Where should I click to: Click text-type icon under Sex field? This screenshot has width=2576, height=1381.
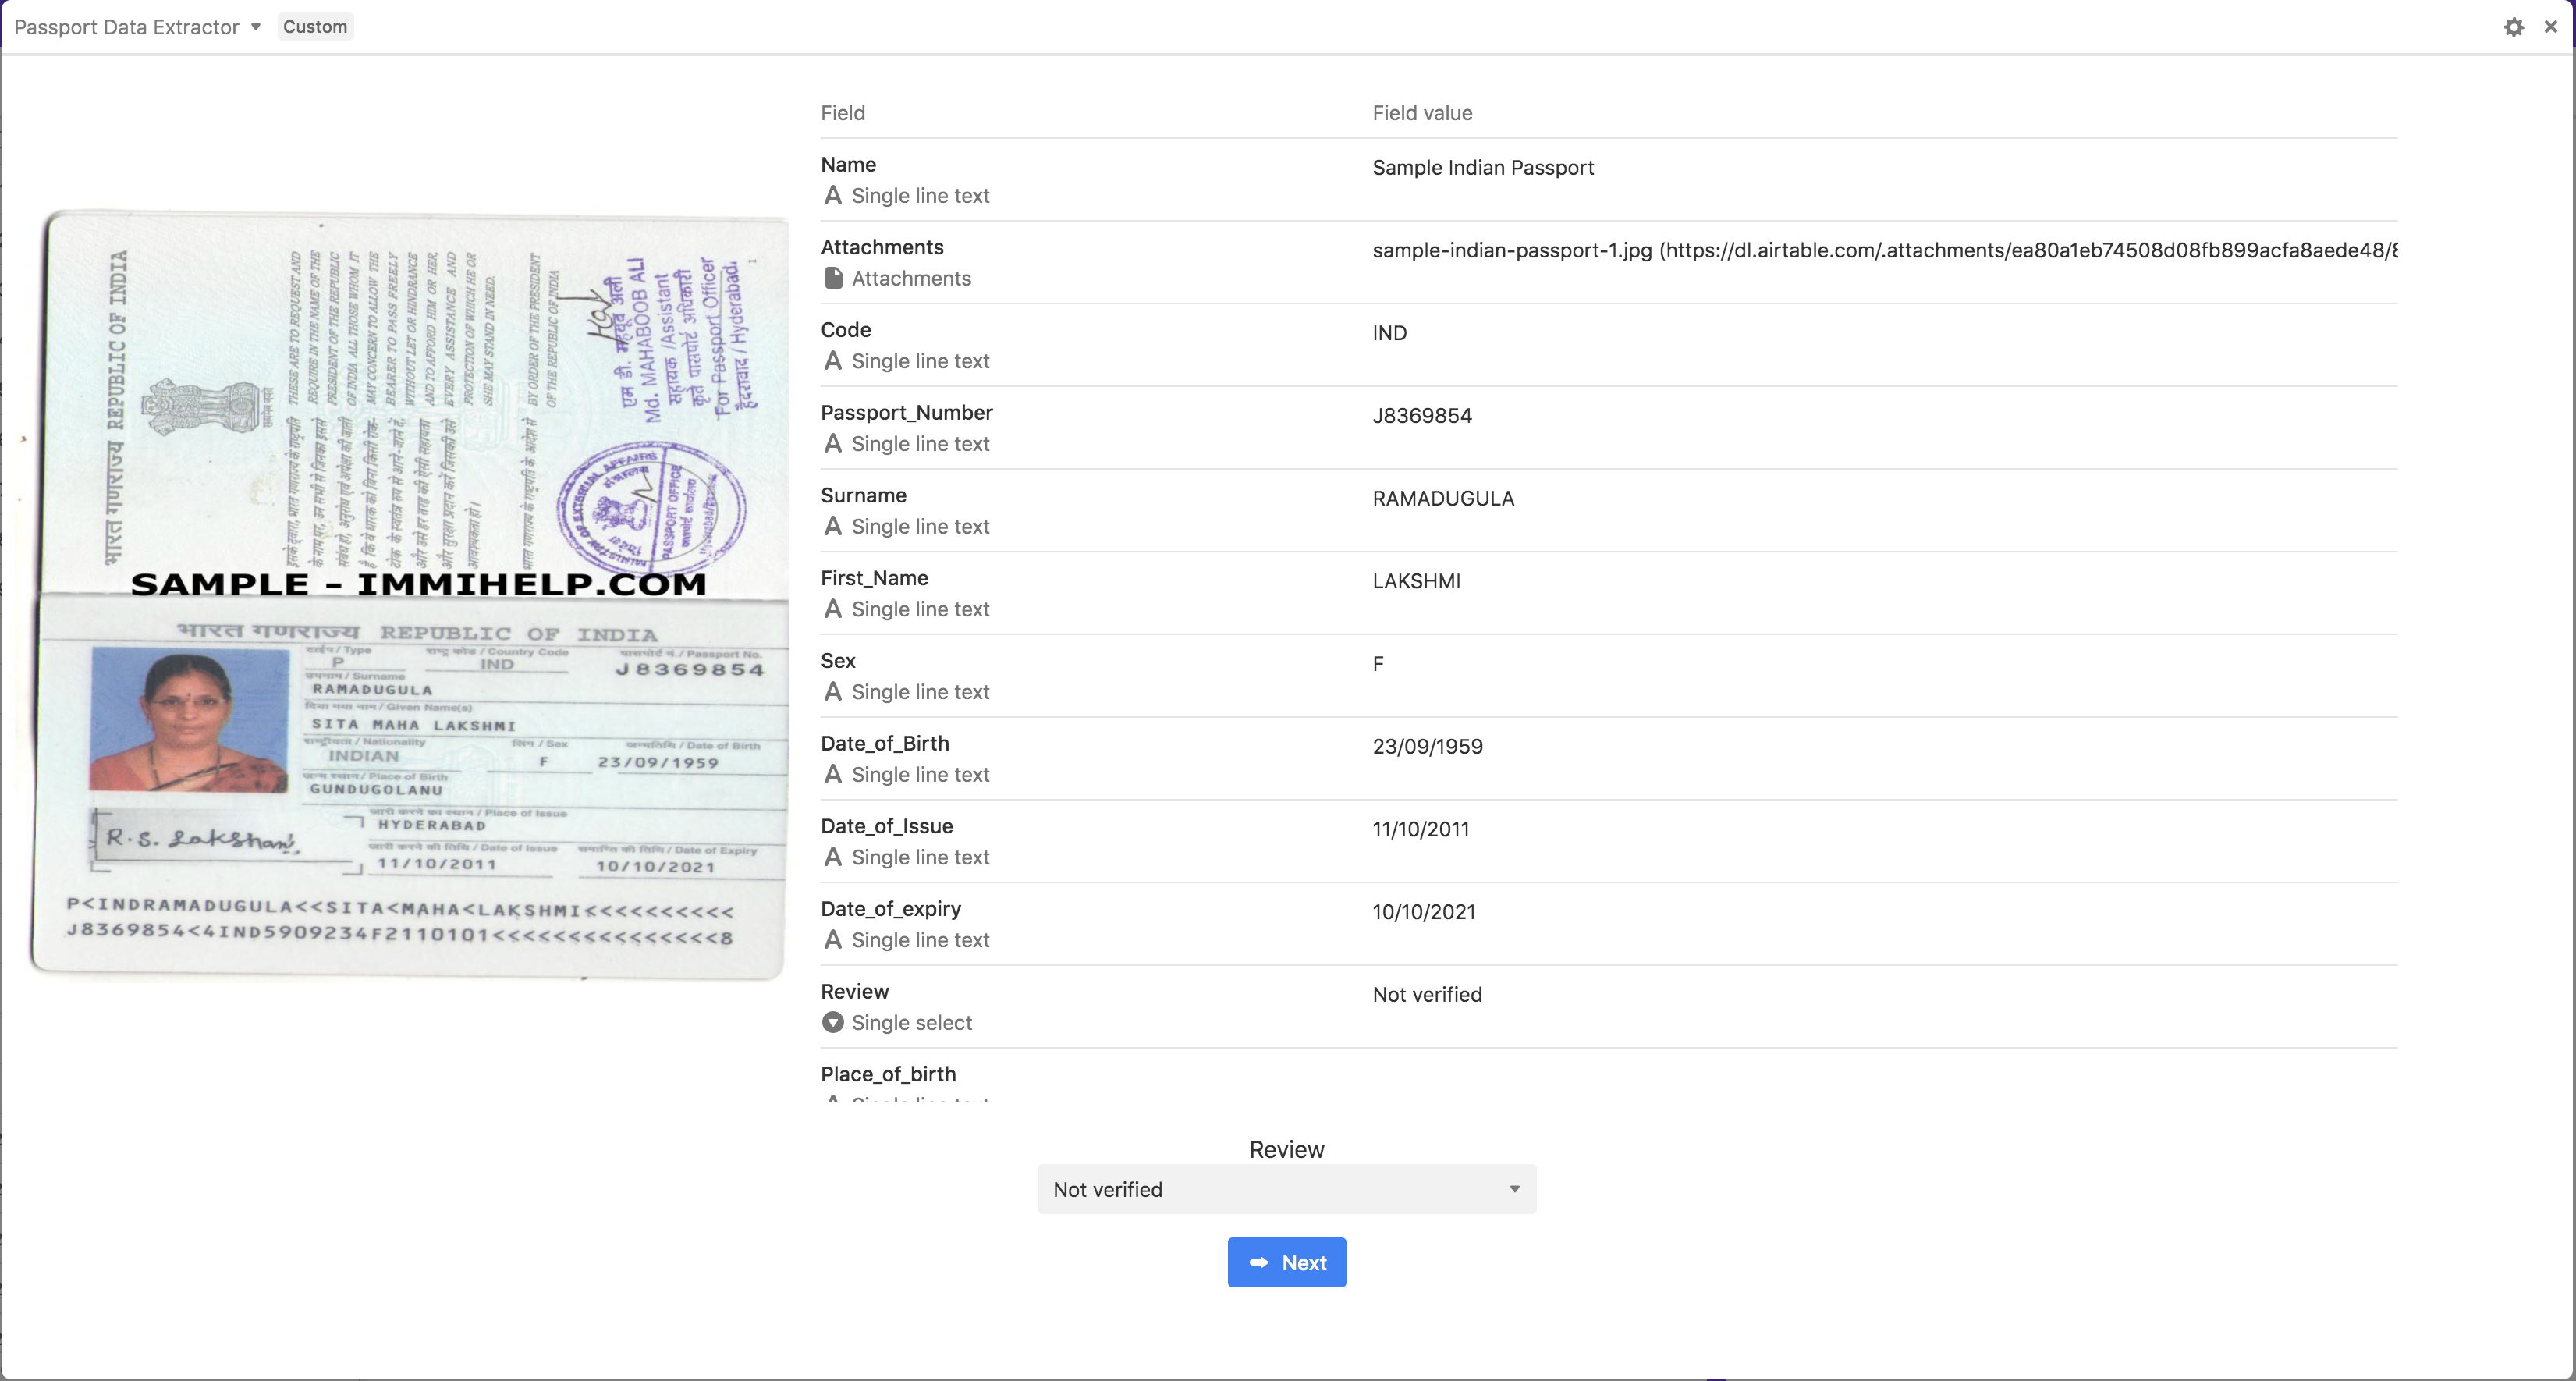click(x=832, y=692)
